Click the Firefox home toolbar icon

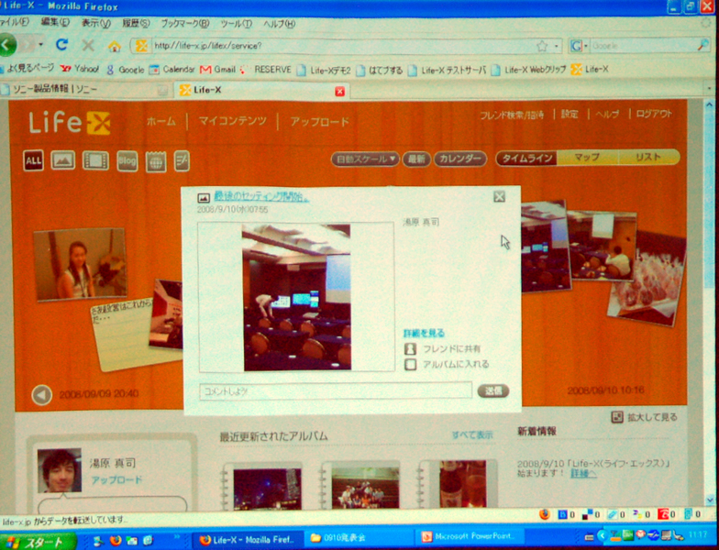(x=114, y=45)
